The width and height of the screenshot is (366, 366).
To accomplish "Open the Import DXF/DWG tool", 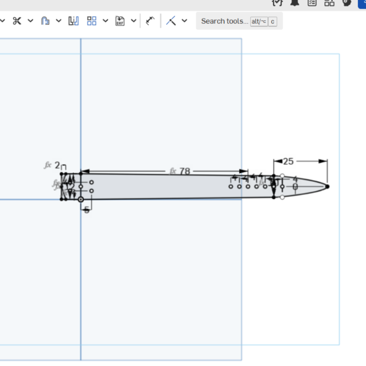I will coord(120,21).
